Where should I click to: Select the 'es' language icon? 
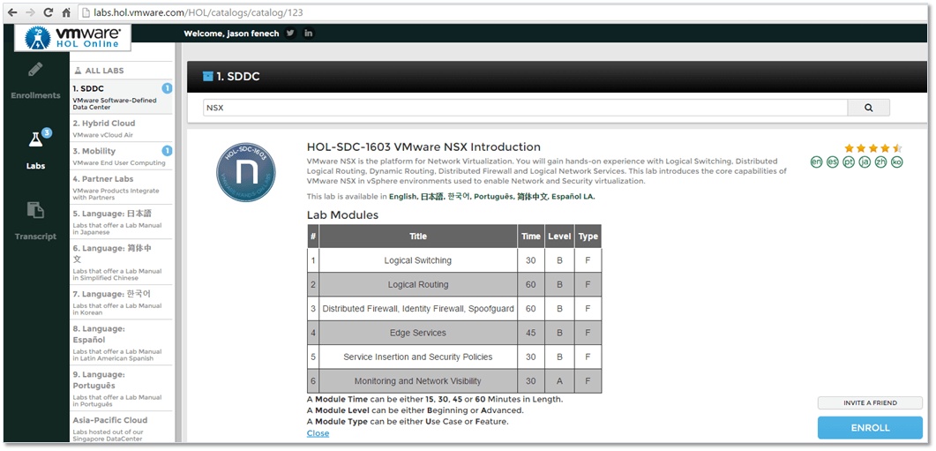coord(832,162)
